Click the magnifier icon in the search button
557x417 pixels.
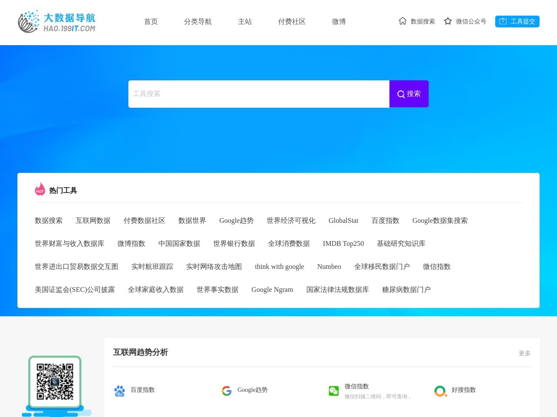[401, 94]
